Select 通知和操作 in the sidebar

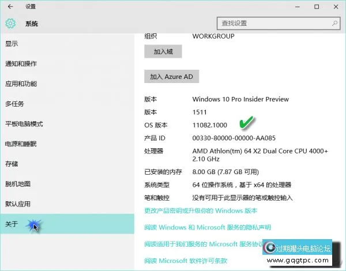click(x=21, y=63)
